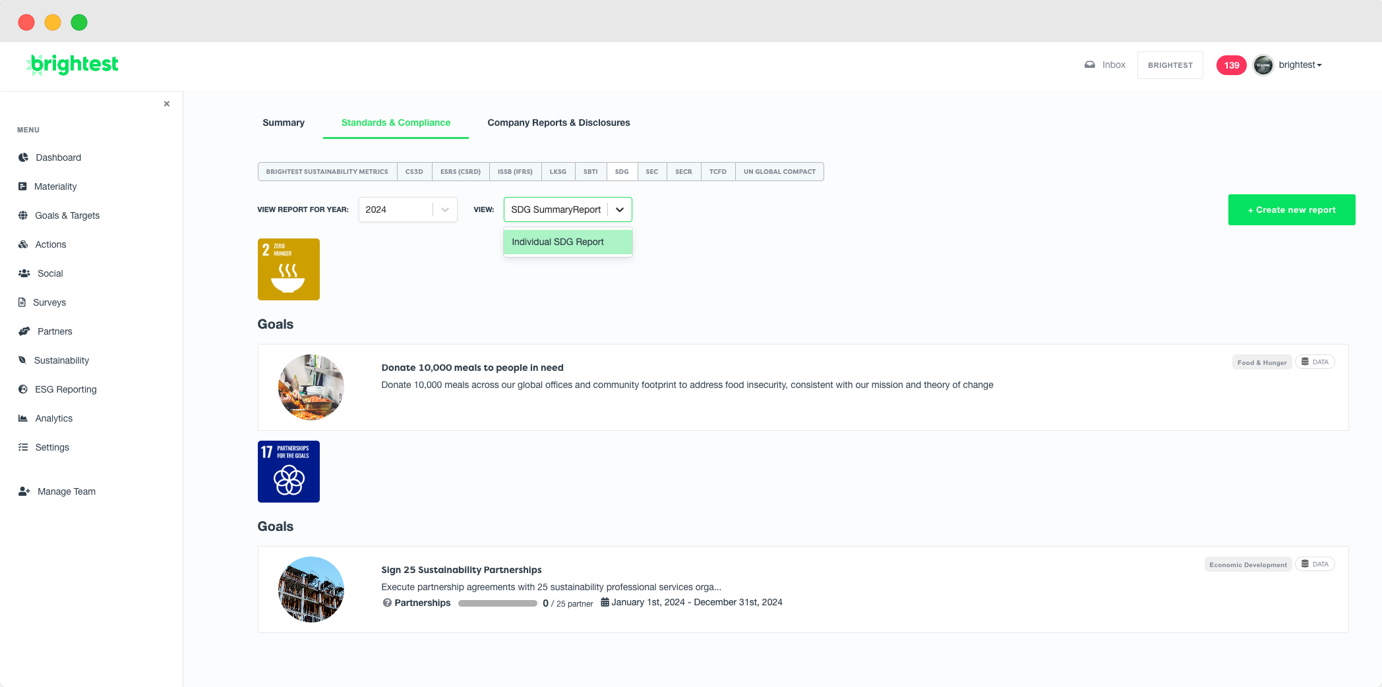The height and width of the screenshot is (687, 1382).
Task: Click the ESG Reporting icon
Action: click(23, 389)
